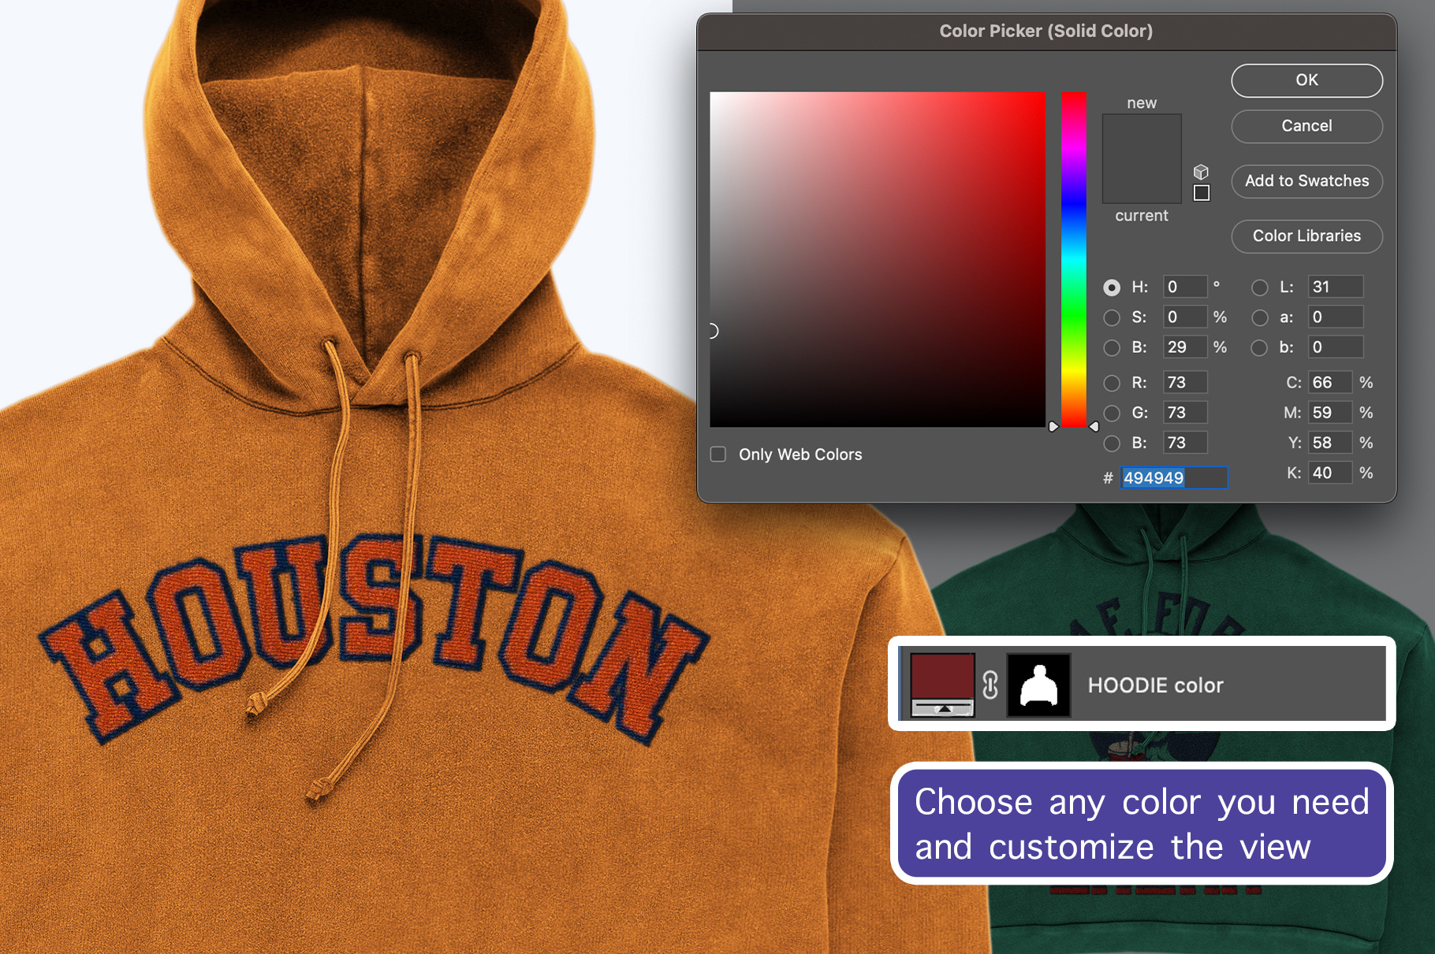Select the H hue radio button
The height and width of the screenshot is (954, 1435).
1112,288
